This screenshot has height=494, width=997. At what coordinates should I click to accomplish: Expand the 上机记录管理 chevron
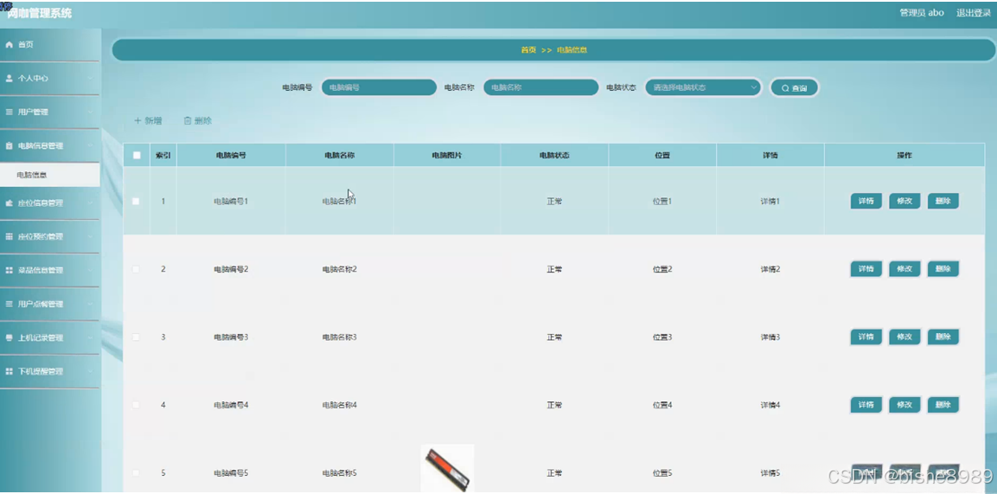(x=90, y=337)
